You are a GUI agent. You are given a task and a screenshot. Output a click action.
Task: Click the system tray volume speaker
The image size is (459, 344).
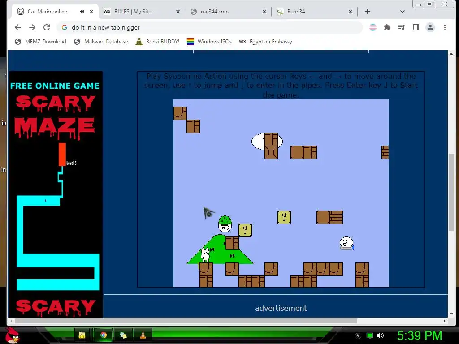(x=381, y=335)
